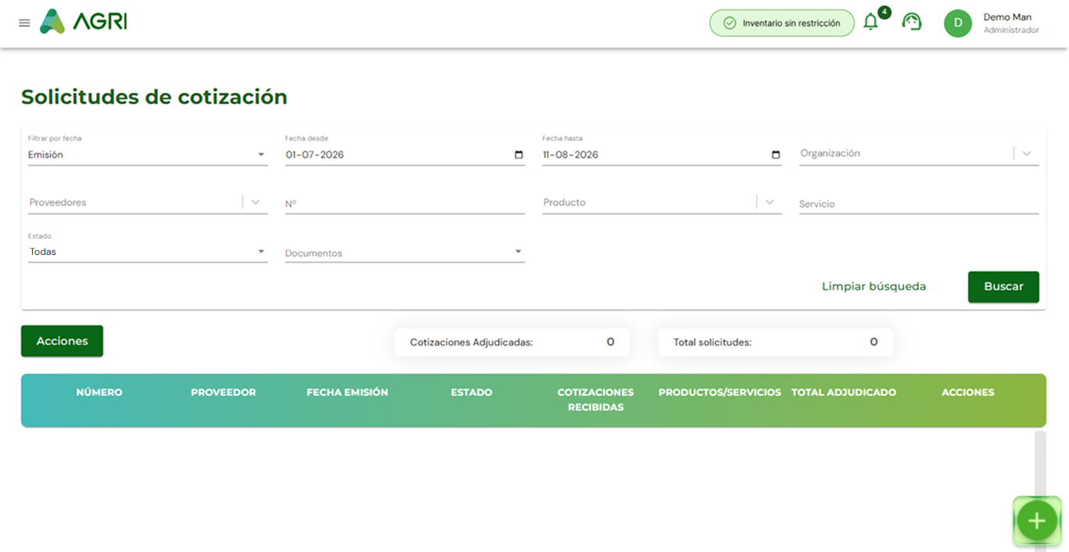This screenshot has width=1069, height=552.
Task: Click the Servicio input field
Action: coord(919,204)
